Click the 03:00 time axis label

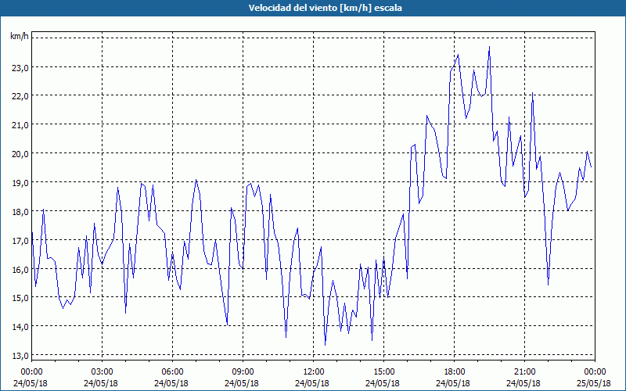[x=103, y=372]
